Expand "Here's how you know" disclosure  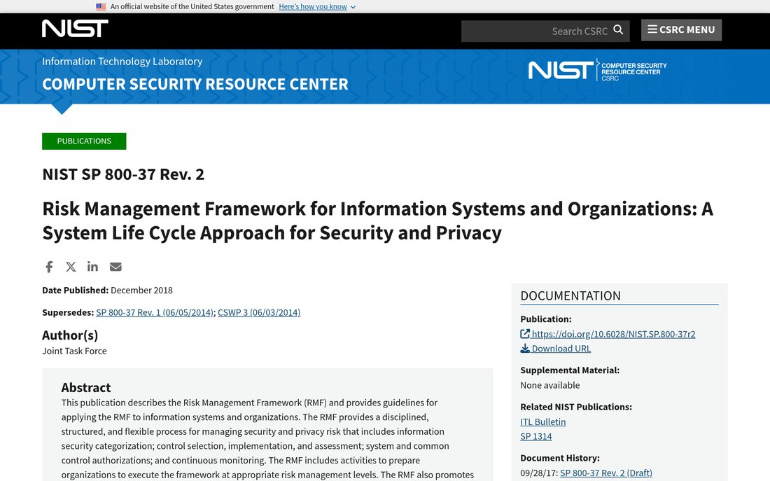[316, 6]
